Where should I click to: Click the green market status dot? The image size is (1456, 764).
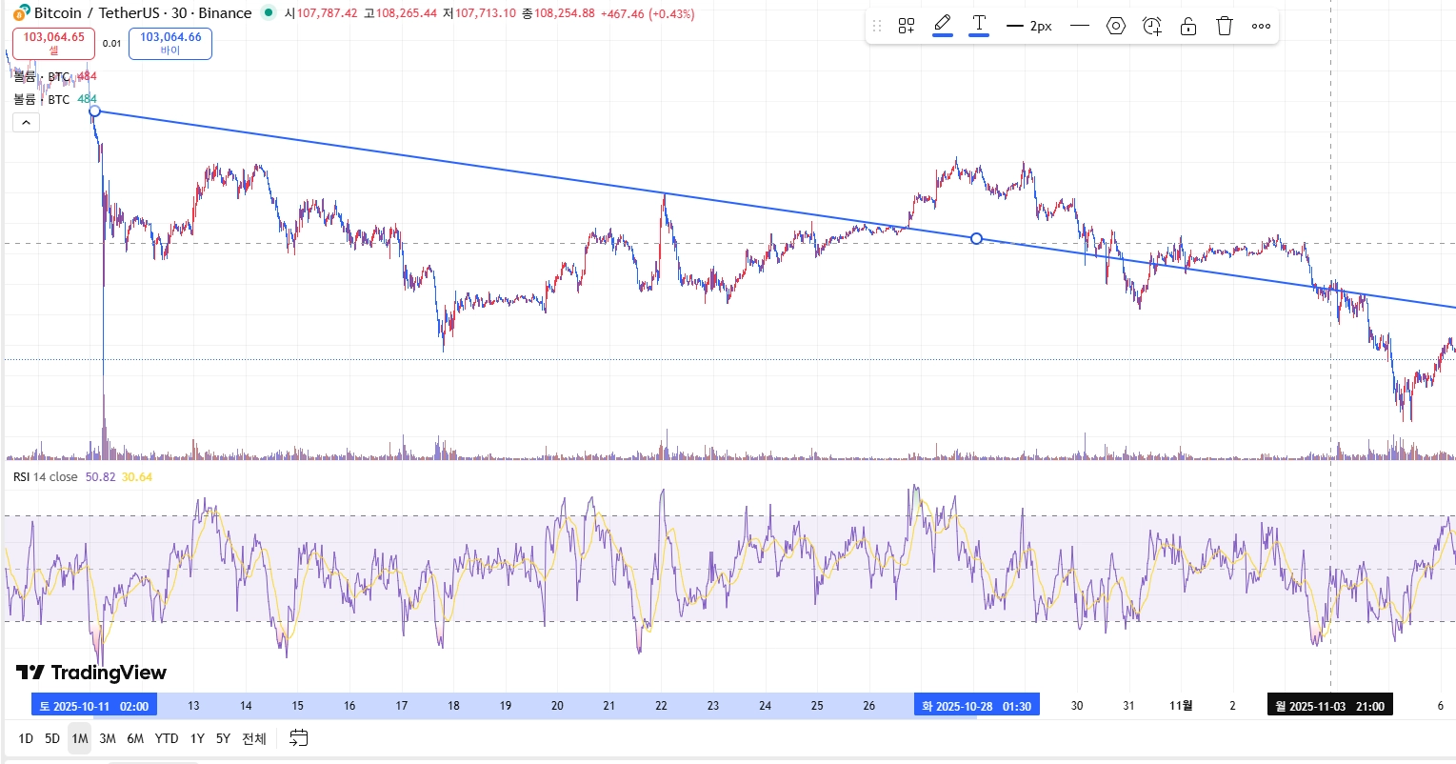click(268, 13)
